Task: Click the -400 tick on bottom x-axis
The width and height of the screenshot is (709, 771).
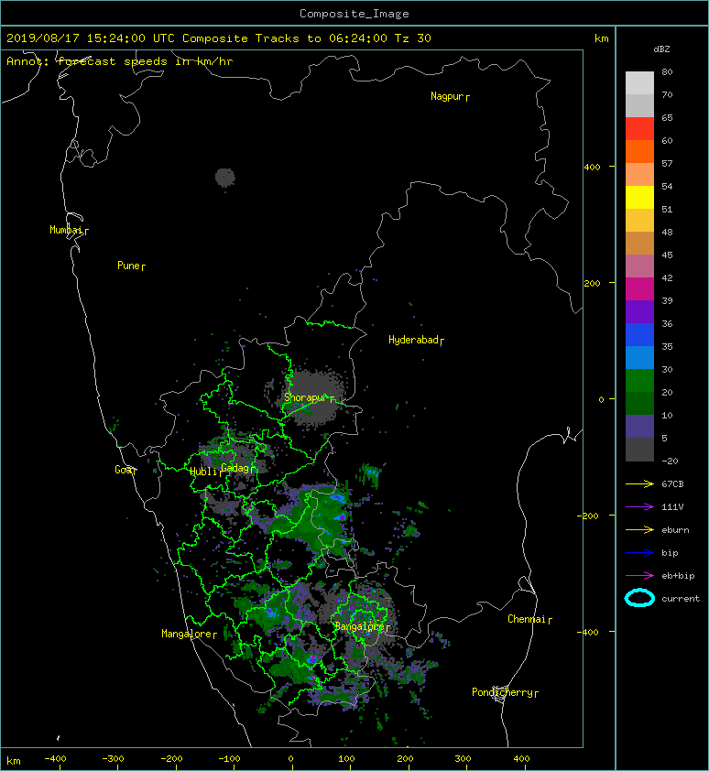Action: click(55, 759)
